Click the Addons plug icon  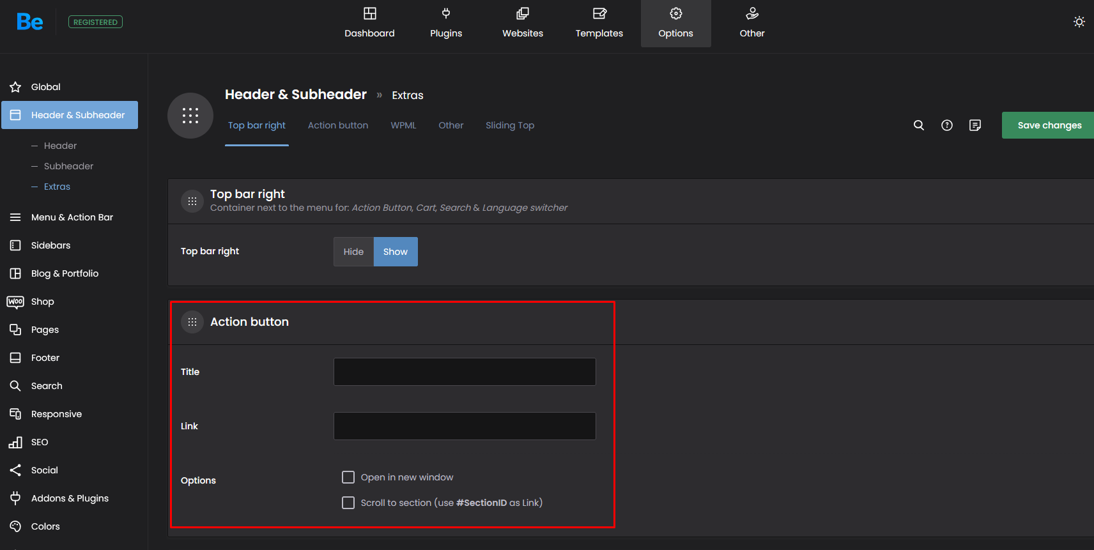[15, 498]
